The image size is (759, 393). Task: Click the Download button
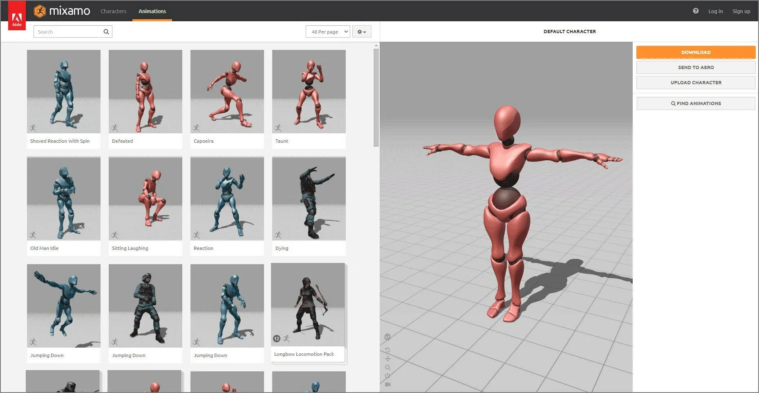pos(696,52)
